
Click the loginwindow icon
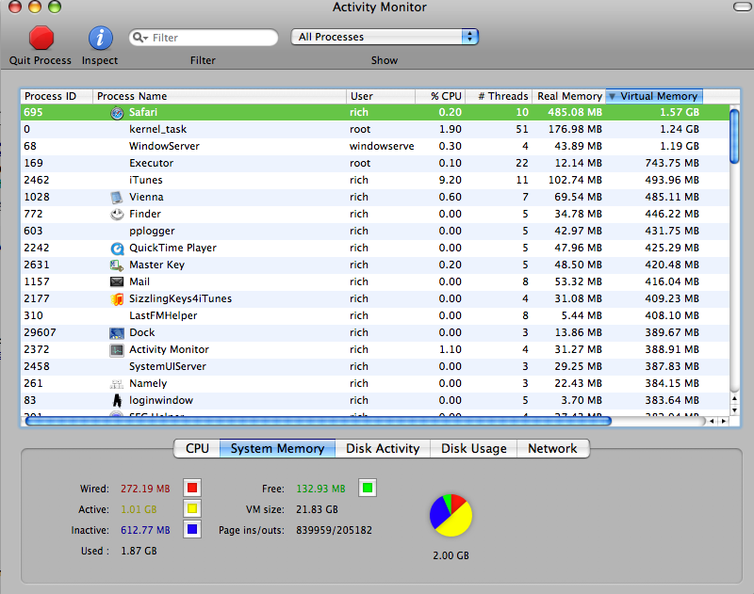[117, 400]
